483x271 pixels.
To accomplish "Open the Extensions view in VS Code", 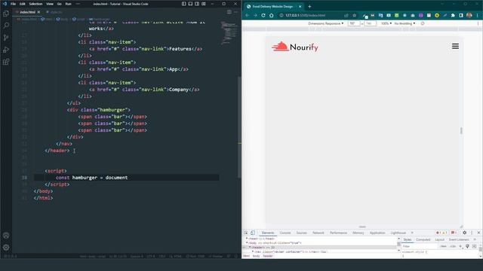I will coord(6,62).
